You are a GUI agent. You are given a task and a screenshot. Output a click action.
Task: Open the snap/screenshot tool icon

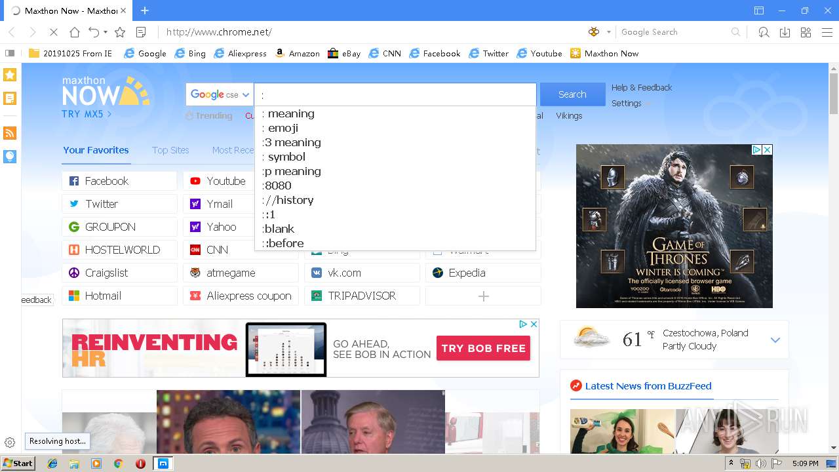(764, 32)
